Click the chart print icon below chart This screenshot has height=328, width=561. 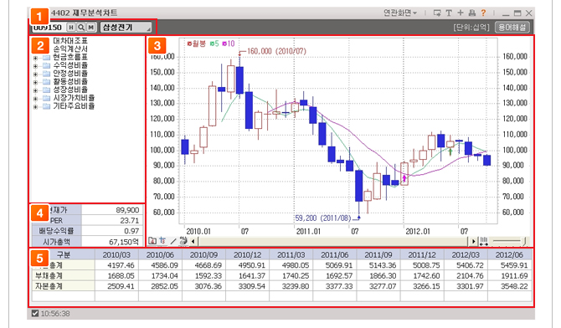point(183,241)
